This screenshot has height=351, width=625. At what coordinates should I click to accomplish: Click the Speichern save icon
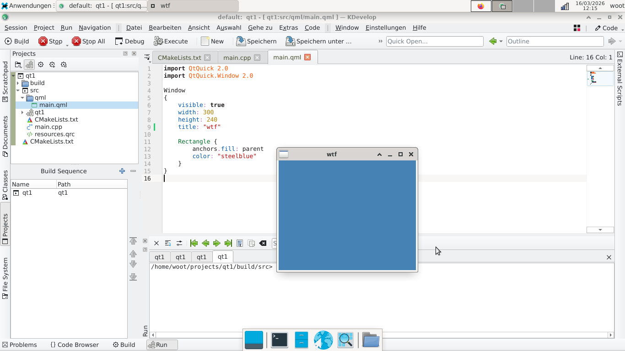point(241,41)
